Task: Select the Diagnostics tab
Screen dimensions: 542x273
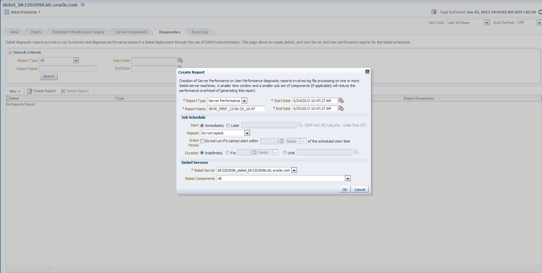Action: tap(170, 32)
